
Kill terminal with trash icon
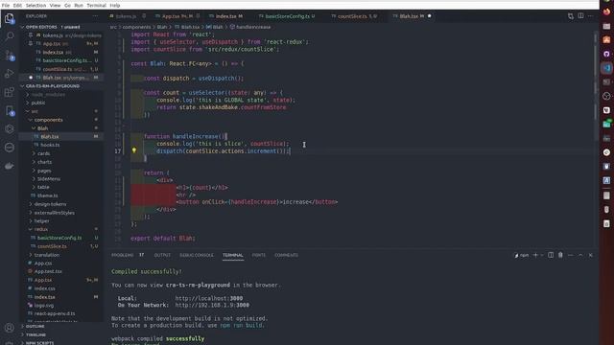pos(560,255)
